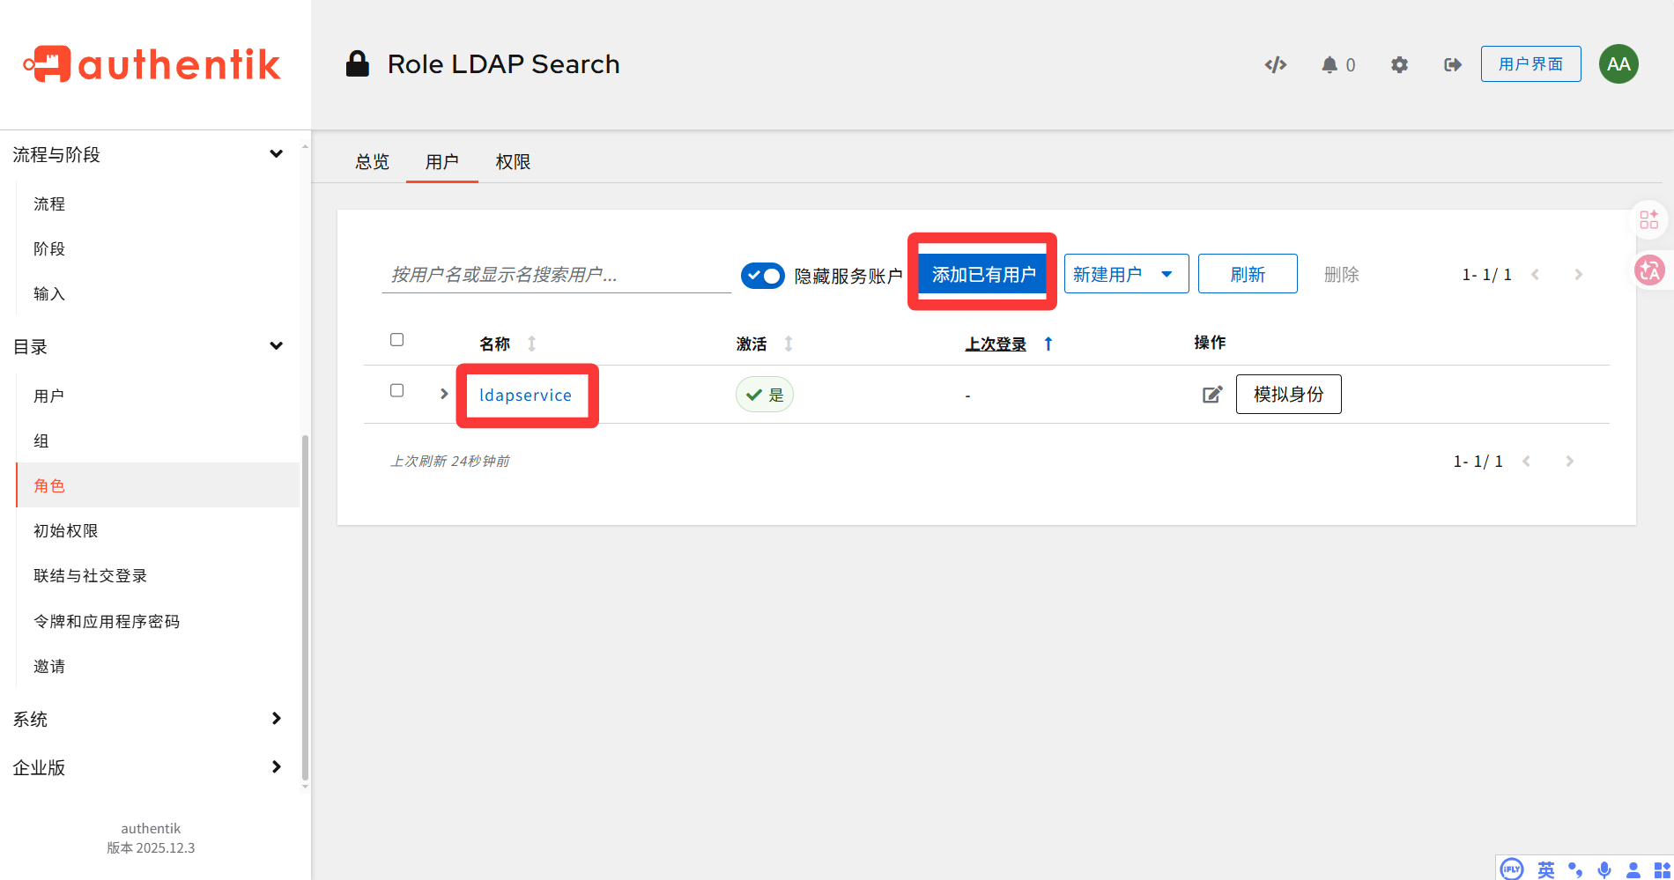Toggle the 隐藏服务账户 switch
Screen dimensions: 1674x880
[762, 276]
